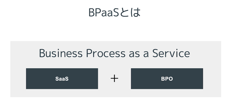Screen dimensions: 232x105
Task: Click the white BPO label text
Action: tap(167, 79)
